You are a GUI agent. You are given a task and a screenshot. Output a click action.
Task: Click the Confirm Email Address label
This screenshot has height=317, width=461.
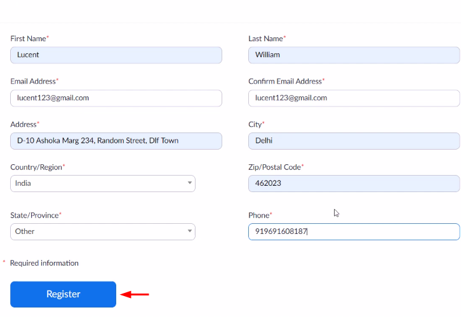(285, 81)
